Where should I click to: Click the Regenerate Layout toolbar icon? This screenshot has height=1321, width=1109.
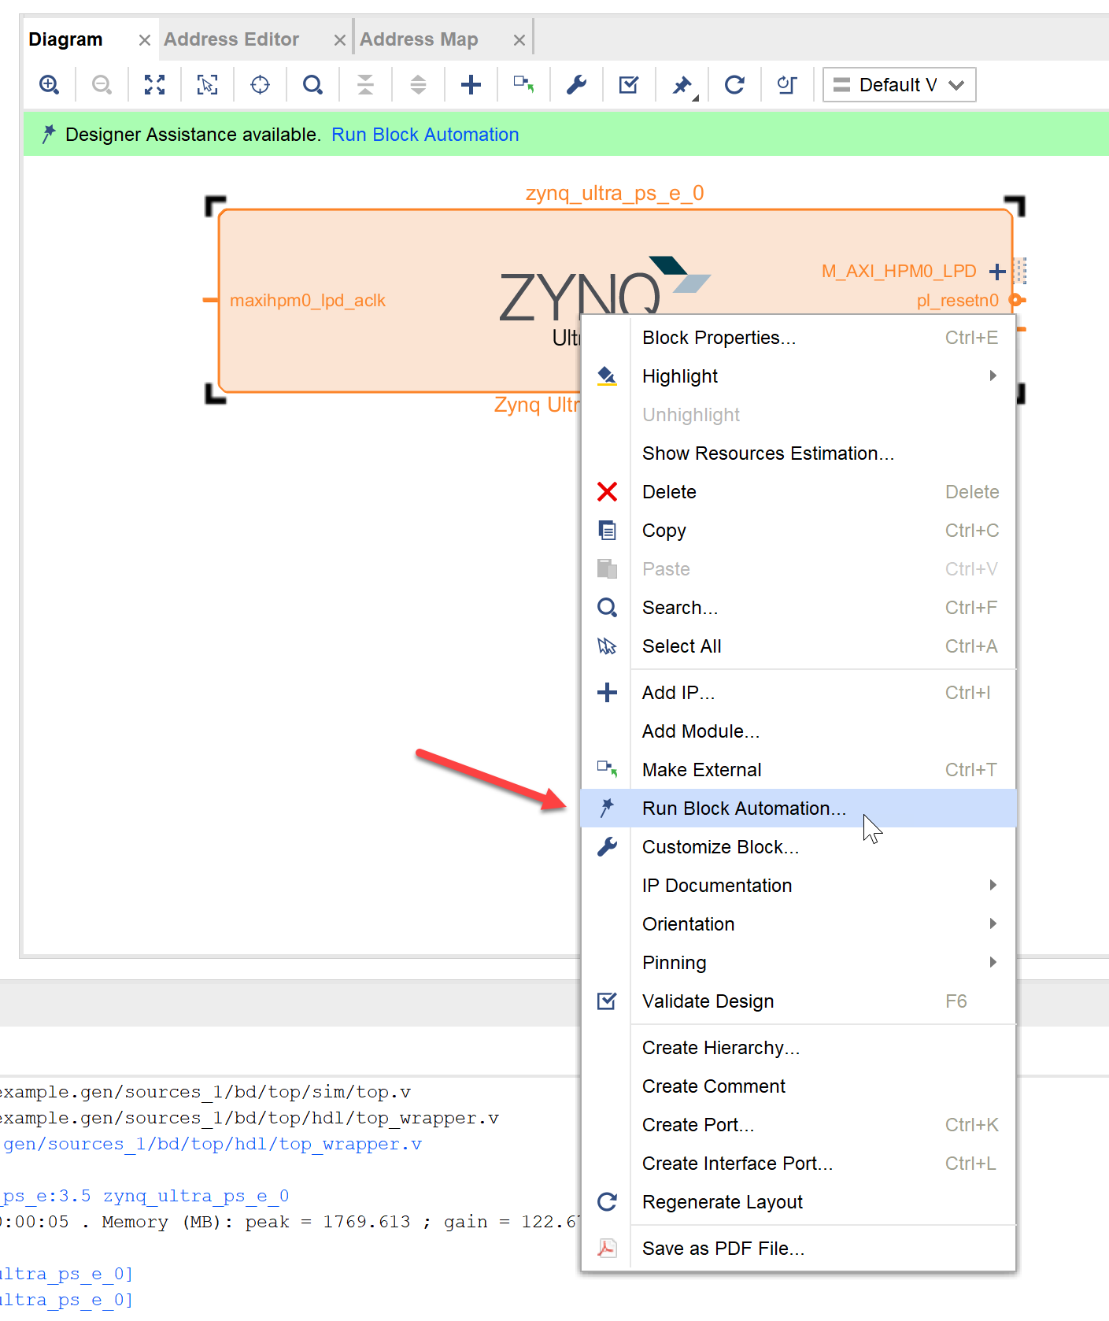coord(734,84)
